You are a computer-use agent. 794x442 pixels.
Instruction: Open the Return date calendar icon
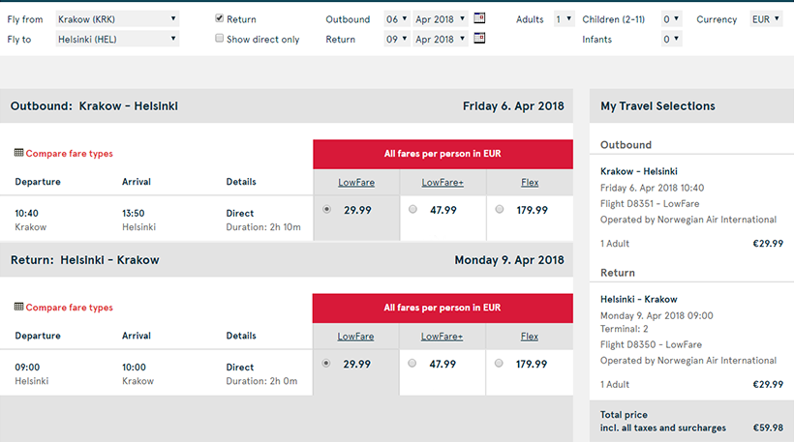click(479, 39)
